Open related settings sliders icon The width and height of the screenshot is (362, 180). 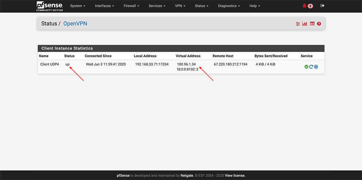[x=298, y=24]
